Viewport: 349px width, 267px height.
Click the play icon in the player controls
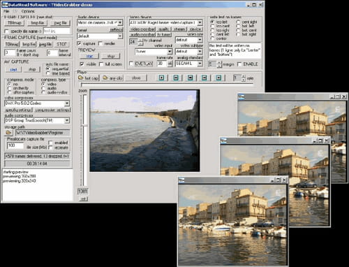click(161, 78)
